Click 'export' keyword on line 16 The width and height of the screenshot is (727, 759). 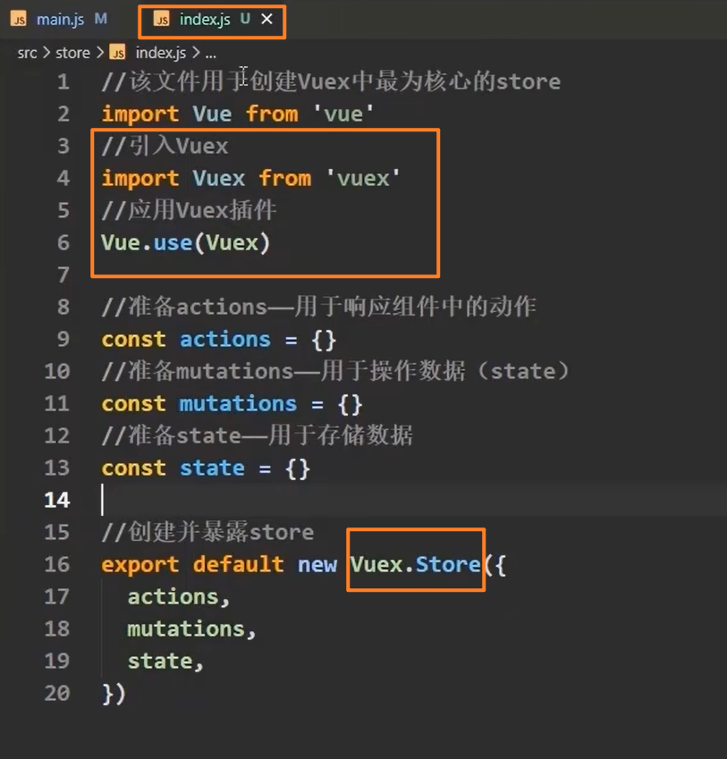[139, 565]
